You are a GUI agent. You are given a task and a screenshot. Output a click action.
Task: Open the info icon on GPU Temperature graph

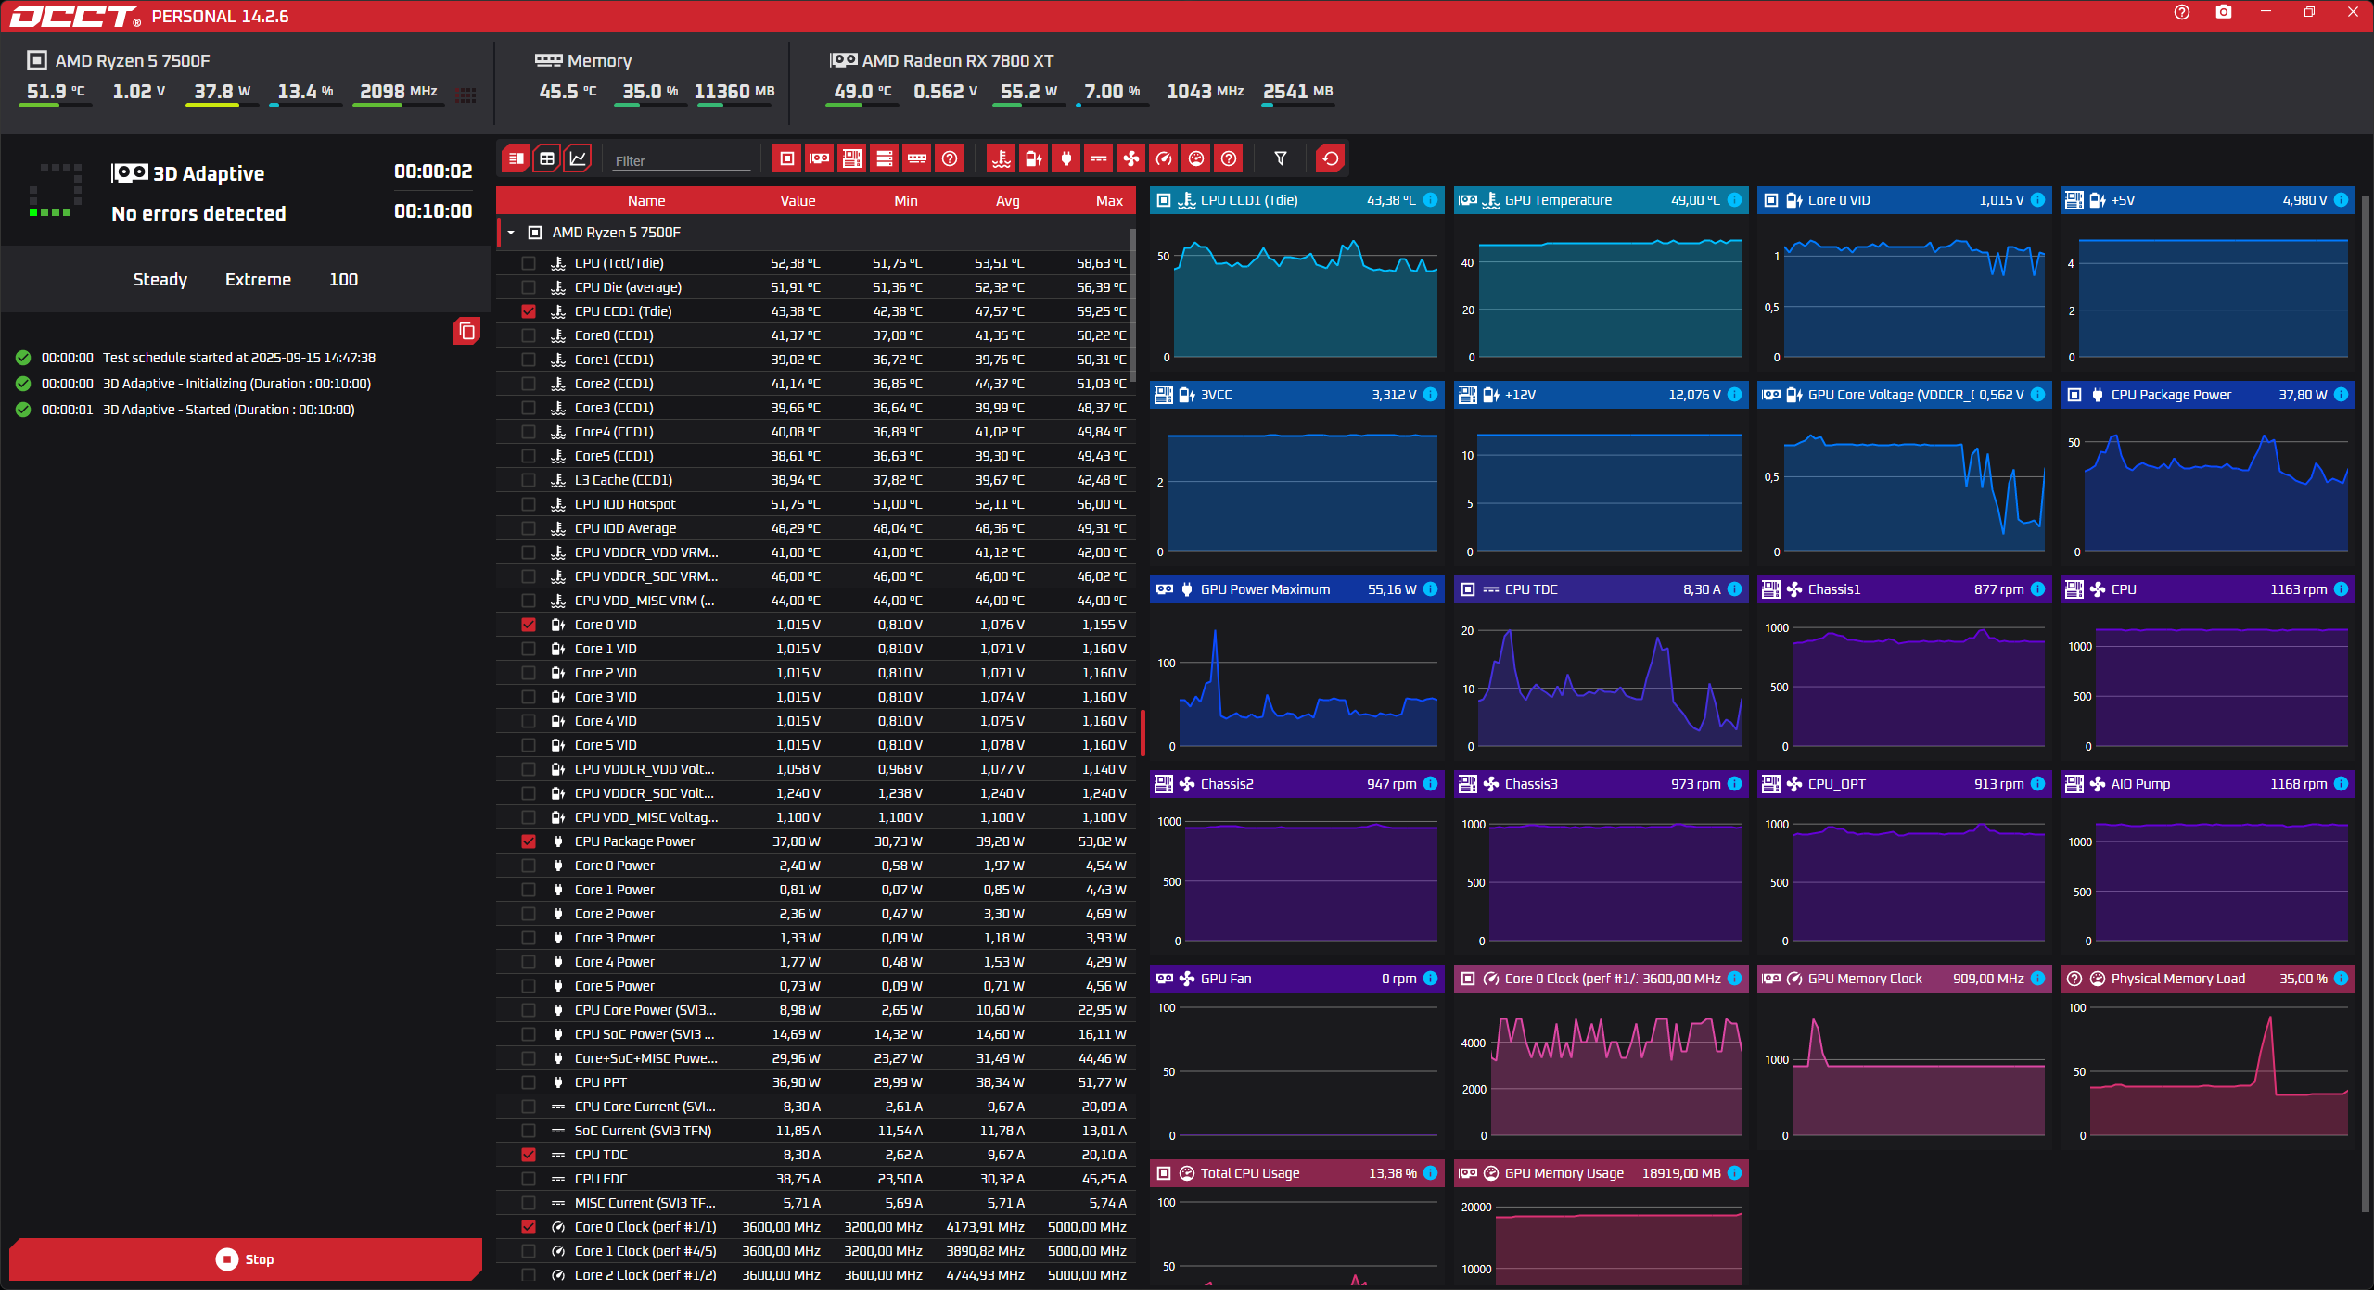(x=1734, y=200)
